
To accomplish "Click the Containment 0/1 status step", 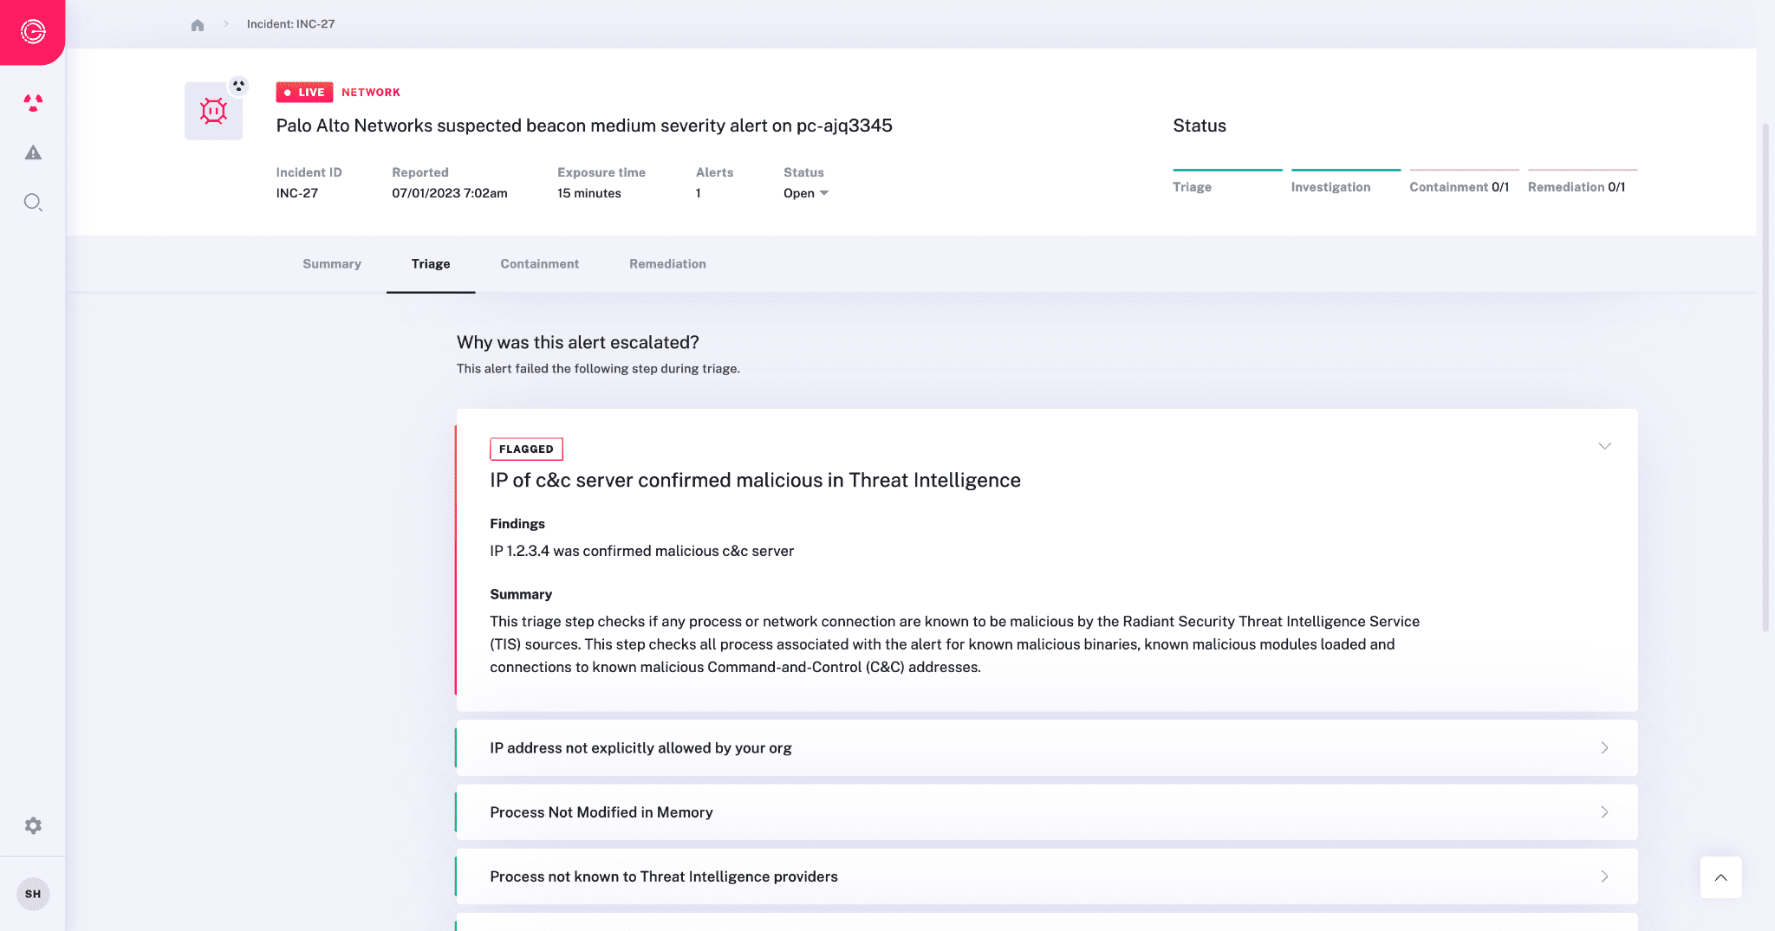I will pyautogui.click(x=1464, y=182).
